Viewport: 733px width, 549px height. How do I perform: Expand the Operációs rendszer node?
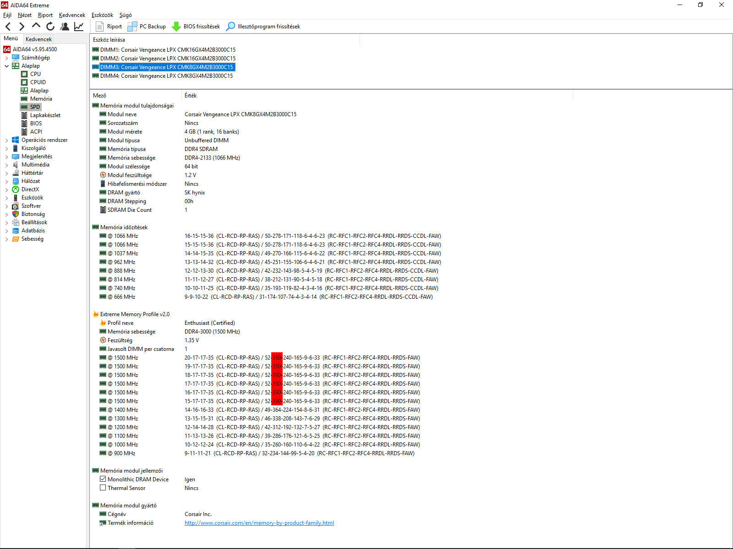pos(6,140)
